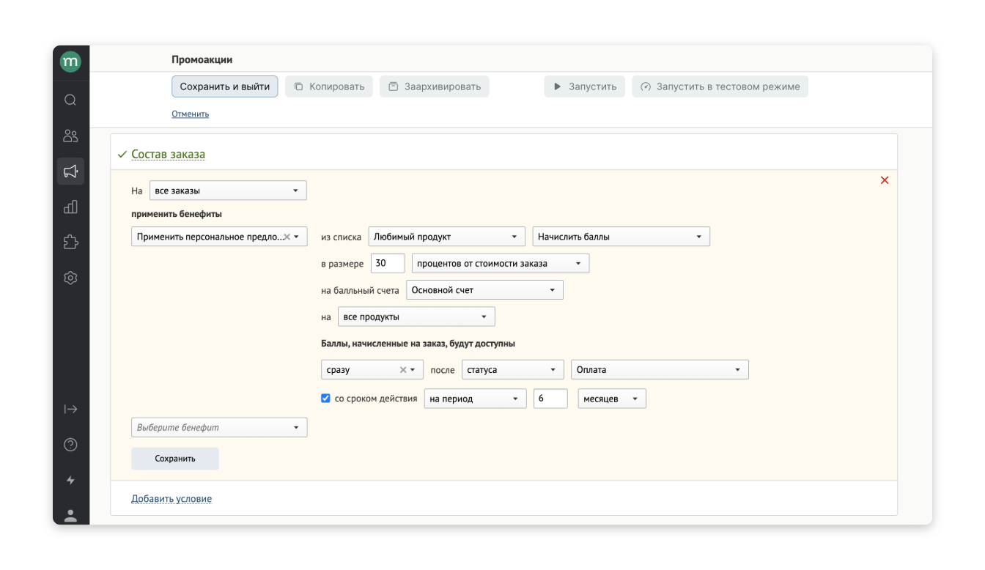The image size is (985, 570).
Task: Open the help question mark icon
Action: point(70,445)
